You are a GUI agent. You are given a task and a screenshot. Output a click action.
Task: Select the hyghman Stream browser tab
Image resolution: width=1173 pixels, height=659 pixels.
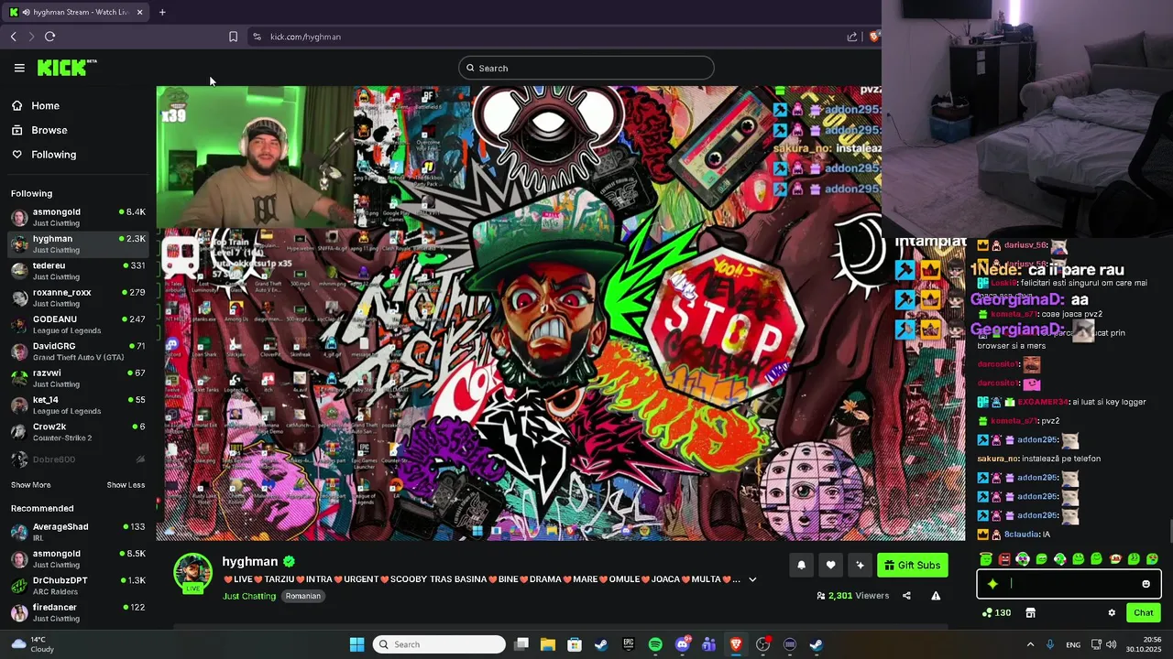(x=77, y=12)
